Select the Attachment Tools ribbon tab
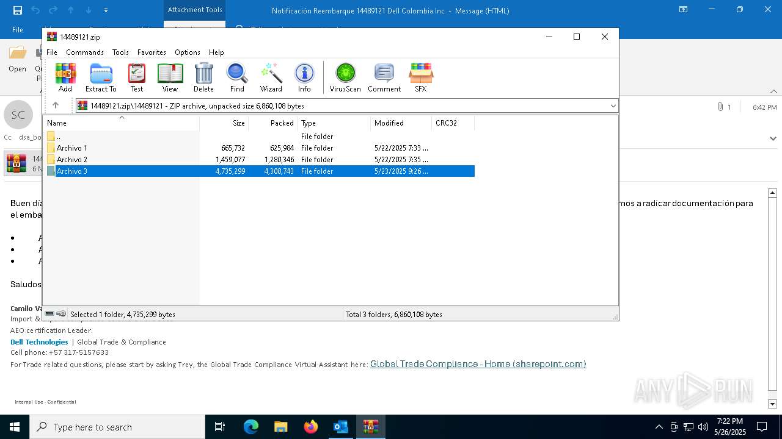This screenshot has height=439, width=782. pos(195,10)
